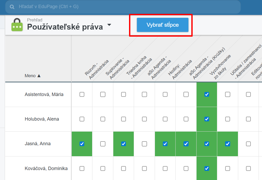The height and width of the screenshot is (180, 262).
Task: Enable Rozvrh administration for Asistentová, Mária
Action: (x=82, y=94)
